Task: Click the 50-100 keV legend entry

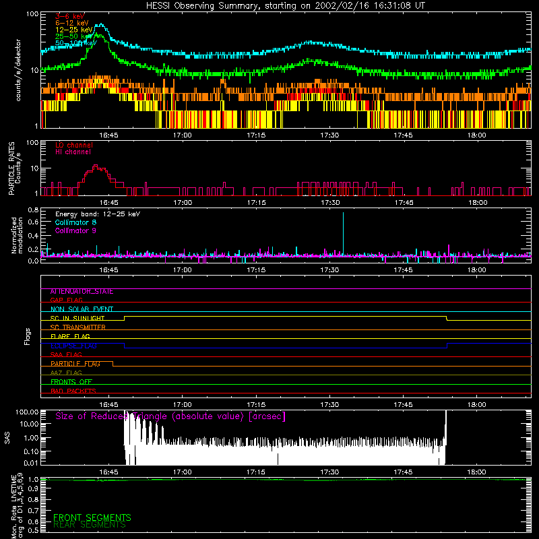Action: [x=76, y=42]
